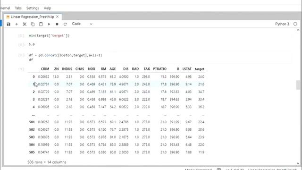Click the target value 21.6
The image size is (302, 170).
coord(201,84)
